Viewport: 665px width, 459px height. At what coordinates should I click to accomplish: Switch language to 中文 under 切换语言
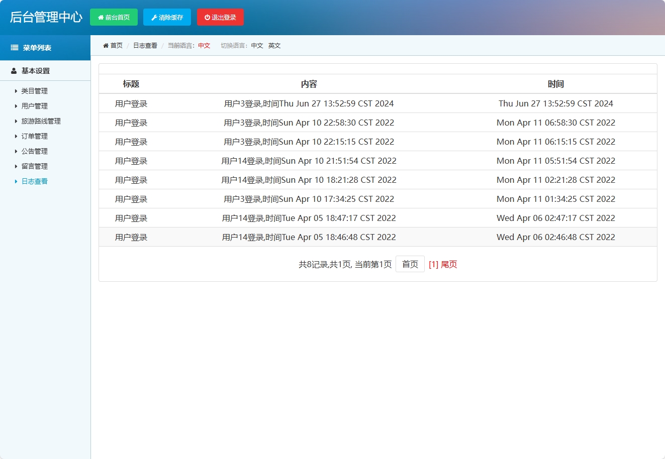257,46
